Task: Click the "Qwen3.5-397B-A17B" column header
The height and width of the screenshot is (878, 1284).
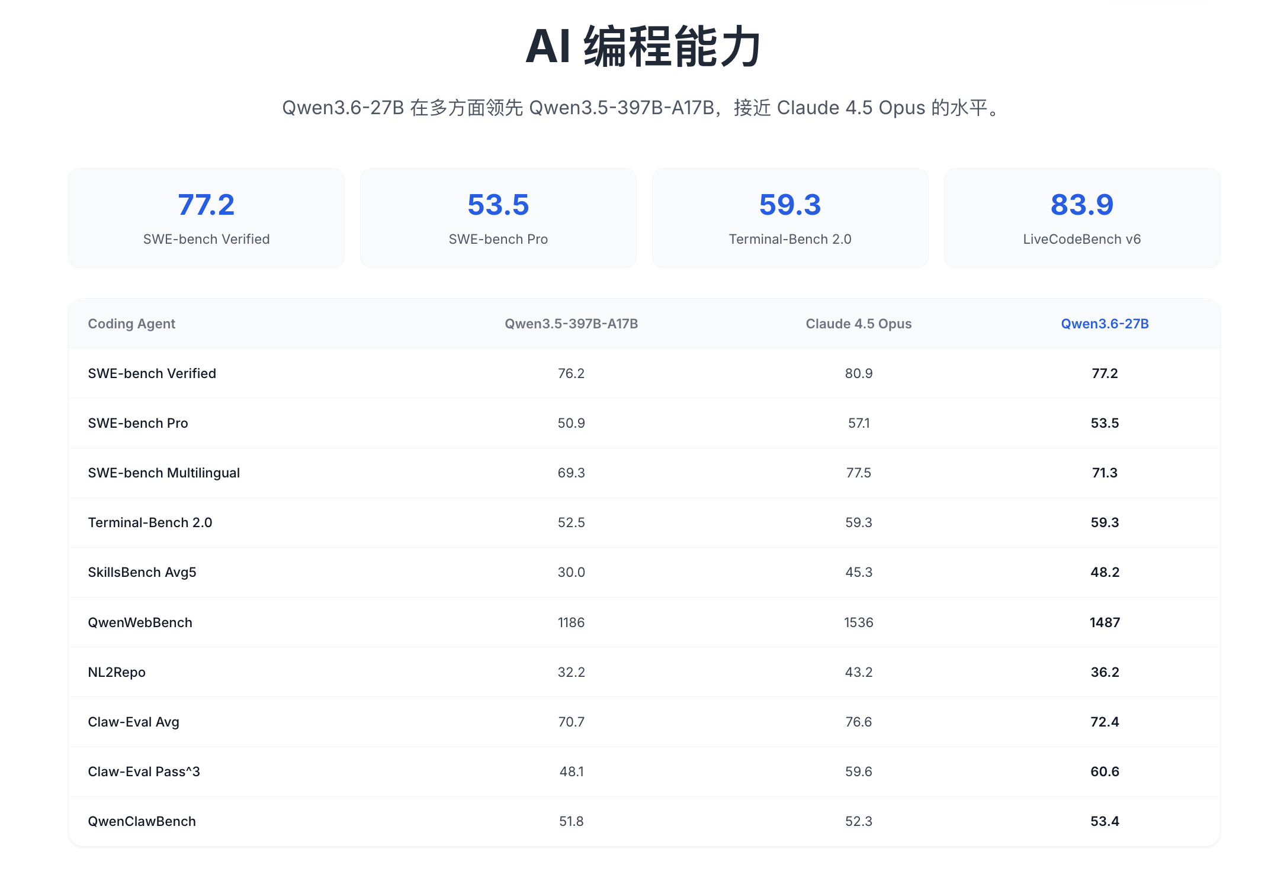Action: [571, 324]
